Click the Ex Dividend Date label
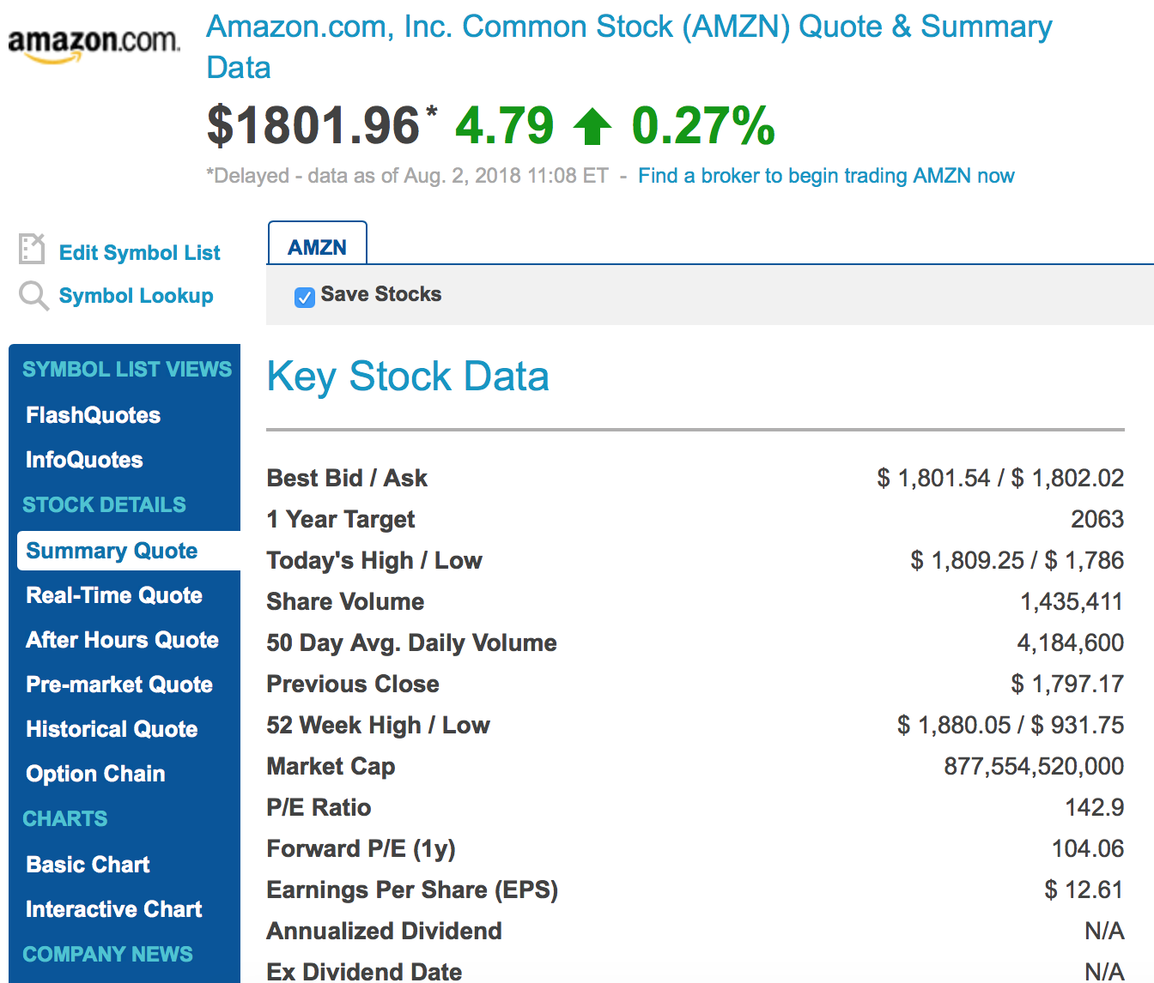The image size is (1154, 983). 365,971
